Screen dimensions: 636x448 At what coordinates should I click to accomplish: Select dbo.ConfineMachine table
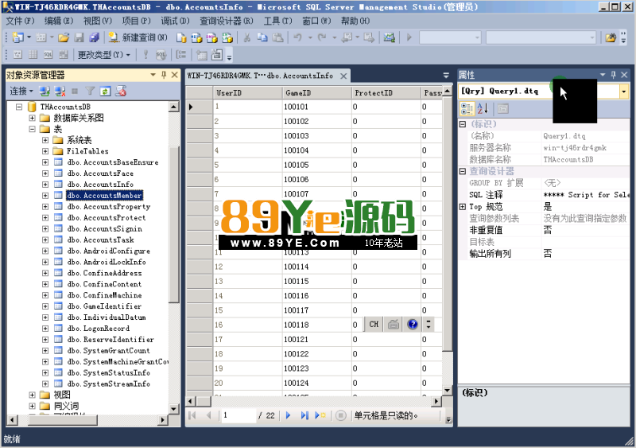(104, 295)
